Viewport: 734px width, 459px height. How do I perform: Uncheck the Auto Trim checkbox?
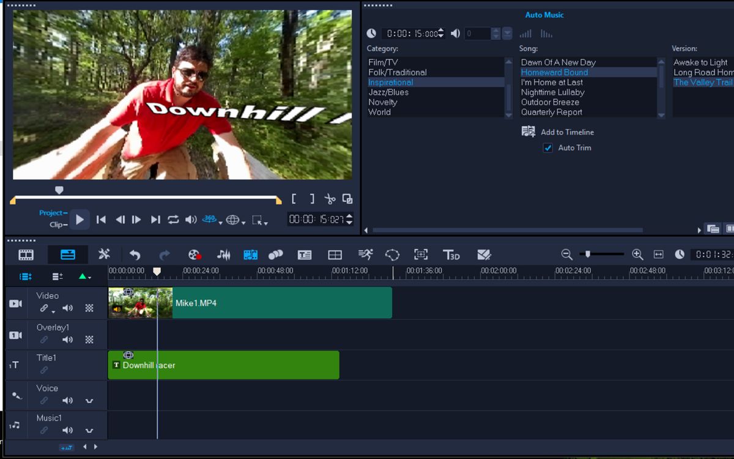[547, 147]
